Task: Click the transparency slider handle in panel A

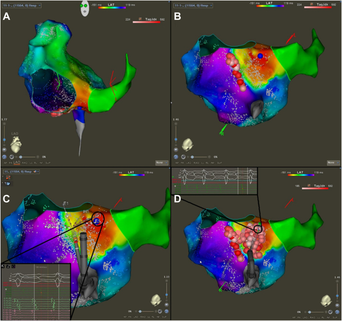Action: 21,157
